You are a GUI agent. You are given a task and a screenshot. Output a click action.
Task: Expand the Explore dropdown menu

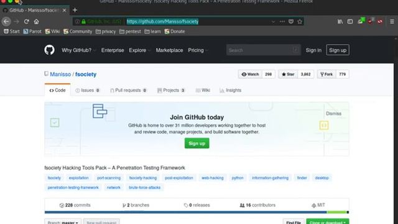pyautogui.click(x=139, y=50)
